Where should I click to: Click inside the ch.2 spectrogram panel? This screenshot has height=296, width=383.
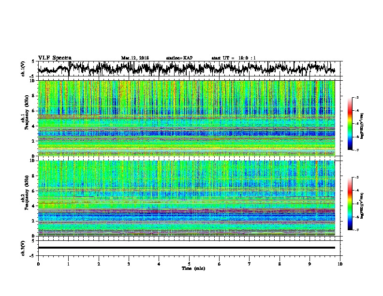pos(187,198)
